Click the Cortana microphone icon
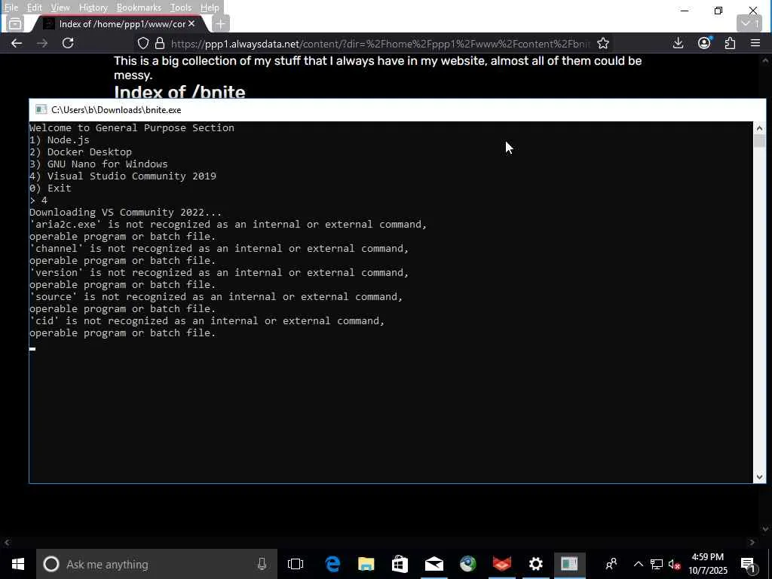 click(x=262, y=564)
